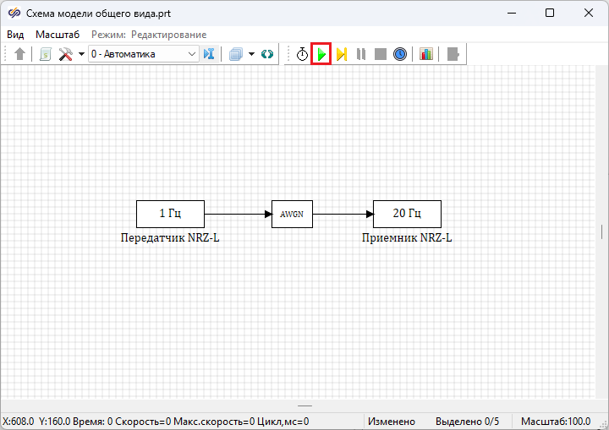This screenshot has width=609, height=430.
Task: Select the '1 Гц' transmitter block
Action: tap(170, 214)
